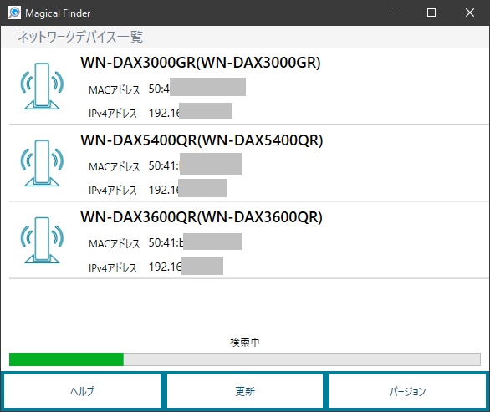This screenshot has height=412, width=490.
Task: Click the WN-DAX3600QR IPv4 address value
Action: tap(186, 266)
